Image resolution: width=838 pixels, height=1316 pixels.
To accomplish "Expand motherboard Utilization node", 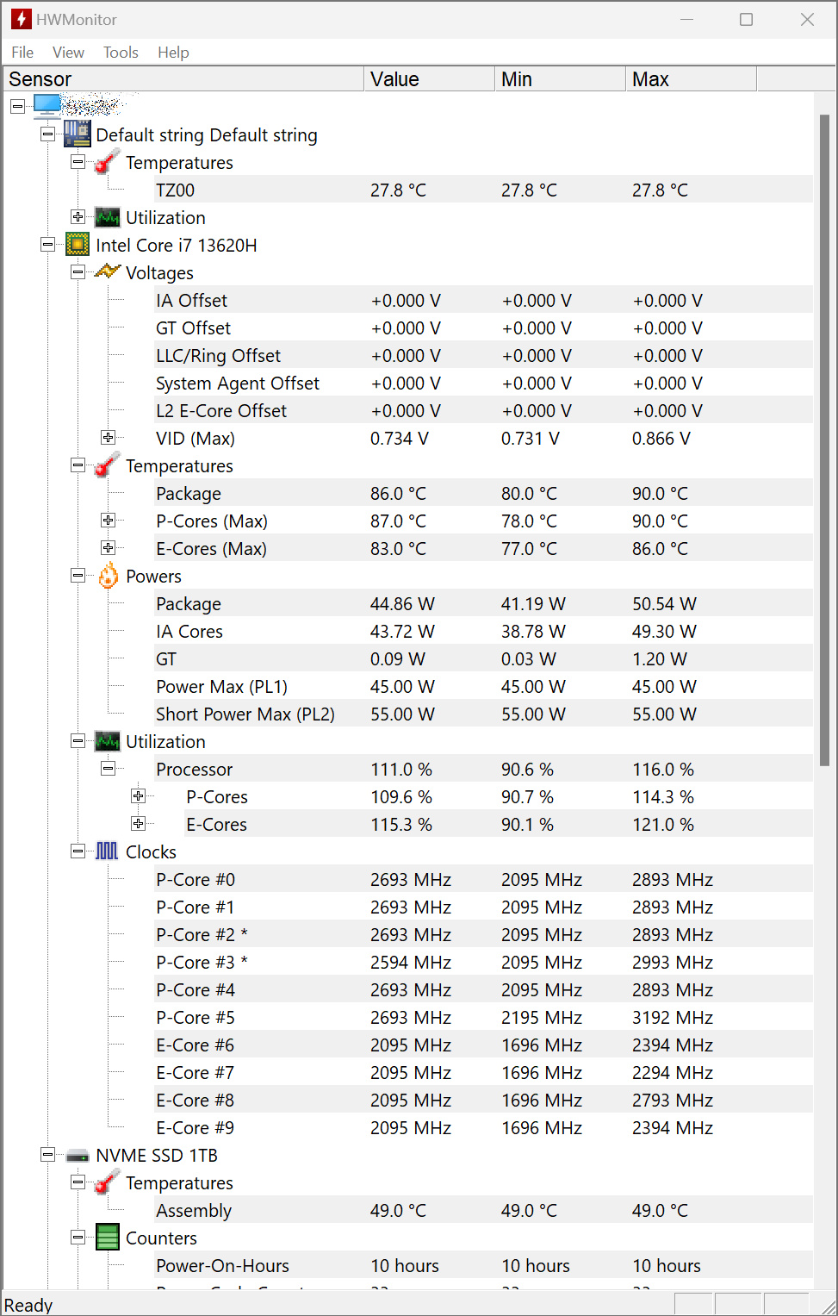I will point(78,217).
